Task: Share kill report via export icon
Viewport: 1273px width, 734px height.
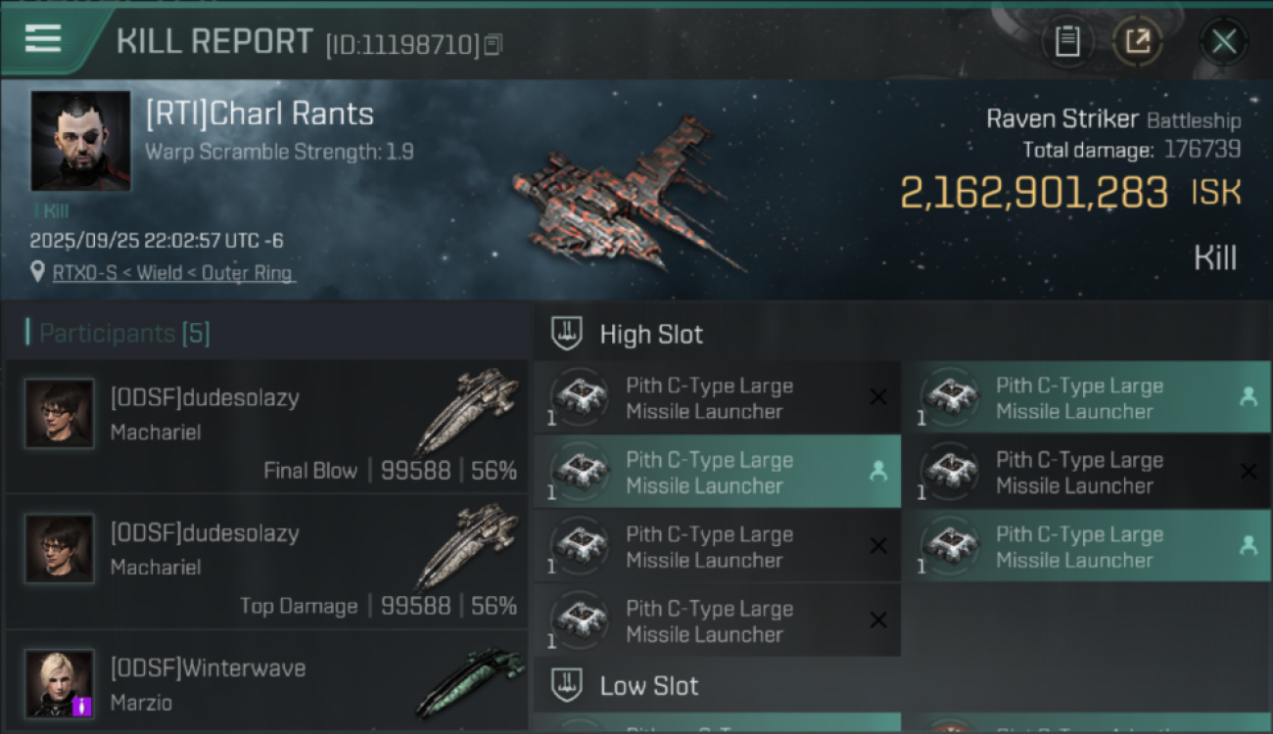Action: point(1138,41)
